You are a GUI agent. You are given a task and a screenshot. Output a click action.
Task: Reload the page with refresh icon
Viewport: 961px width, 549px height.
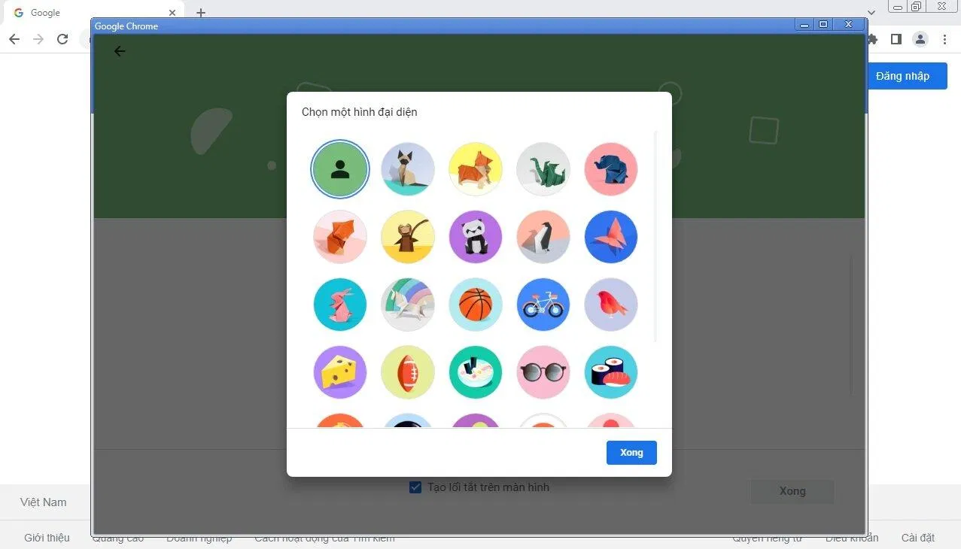pos(62,39)
